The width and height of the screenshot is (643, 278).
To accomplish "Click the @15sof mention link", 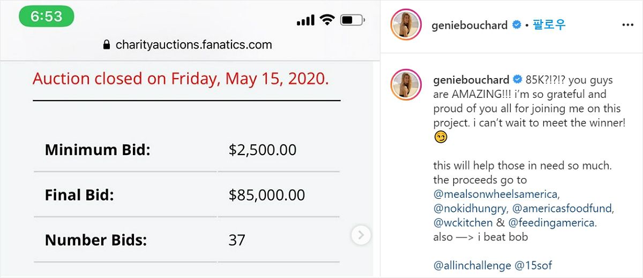I will click(x=533, y=265).
